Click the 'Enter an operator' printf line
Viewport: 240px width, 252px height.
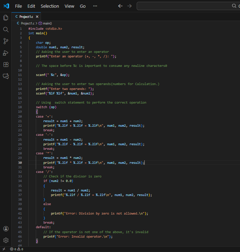coord(76,56)
